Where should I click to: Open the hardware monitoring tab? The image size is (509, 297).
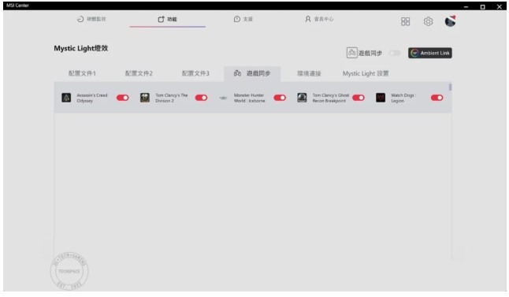pos(91,19)
